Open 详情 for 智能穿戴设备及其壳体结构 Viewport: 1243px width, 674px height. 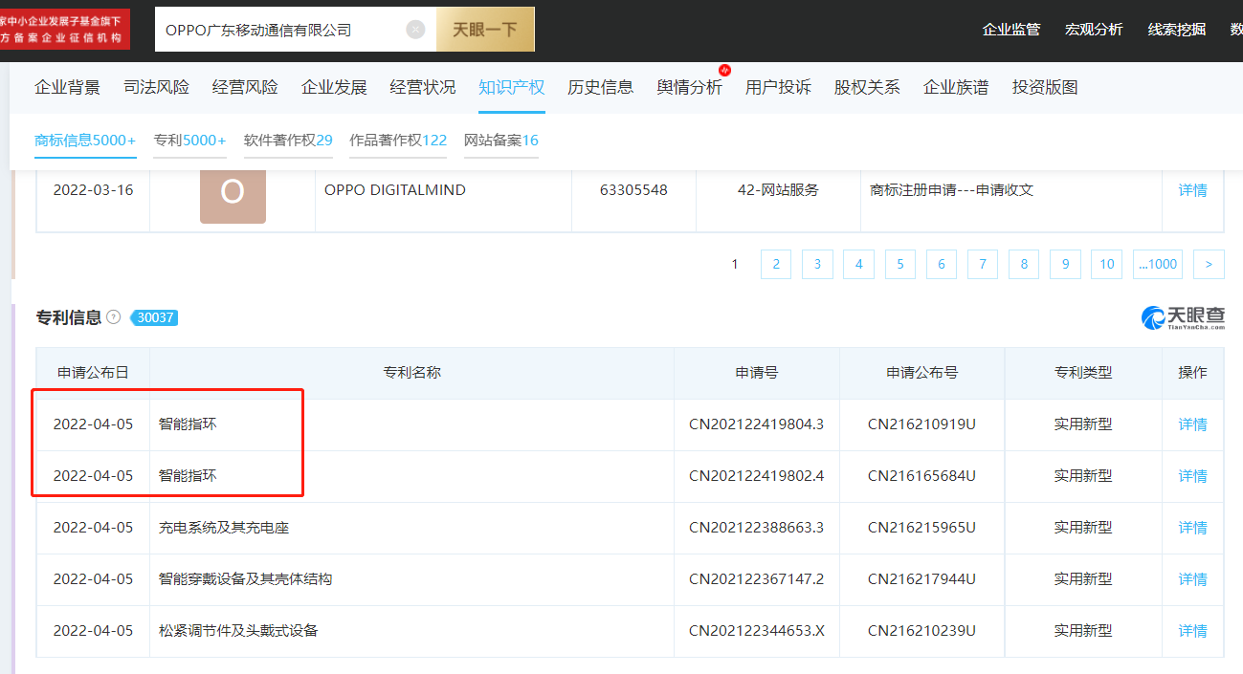coord(1192,579)
